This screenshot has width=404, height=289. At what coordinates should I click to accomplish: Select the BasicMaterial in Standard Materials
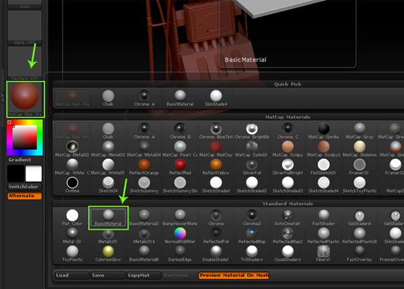pos(108,218)
